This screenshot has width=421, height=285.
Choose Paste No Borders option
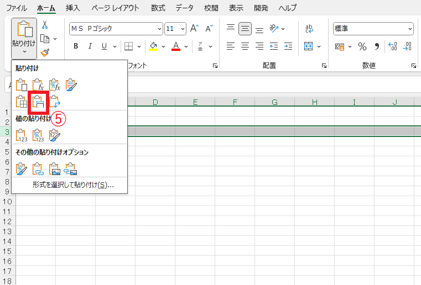pyautogui.click(x=21, y=102)
